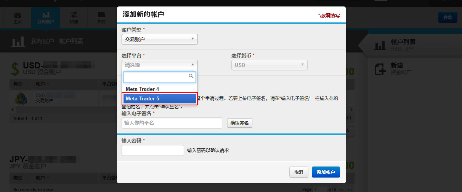This screenshot has width=462, height=192.
Task: Click right scroll arrow under USD table
Action: coord(351,110)
